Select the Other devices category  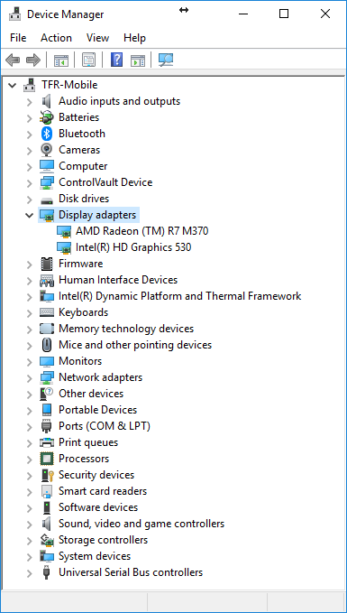[x=91, y=394]
